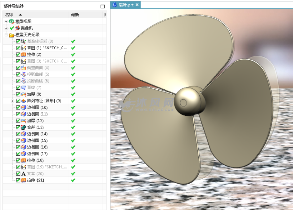293x210 pixels.
Task: Click the Offset Surface icon 偏置曲面 (4)
Action: coord(24,68)
